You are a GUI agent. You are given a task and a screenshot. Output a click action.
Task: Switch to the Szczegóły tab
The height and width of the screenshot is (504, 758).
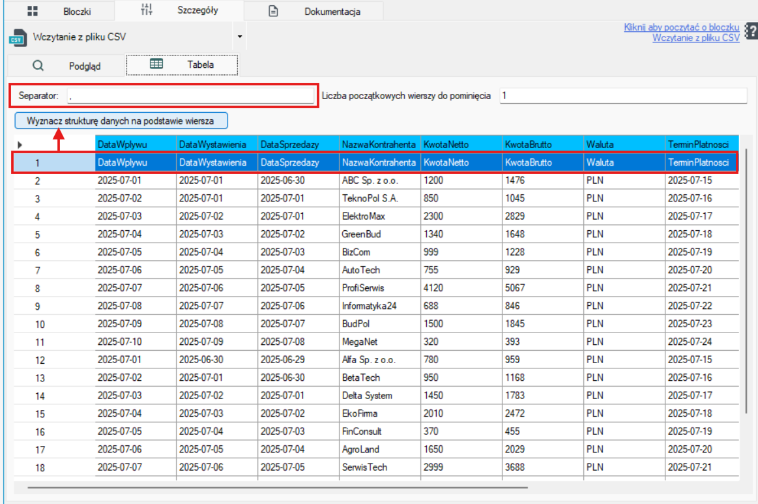(x=179, y=10)
